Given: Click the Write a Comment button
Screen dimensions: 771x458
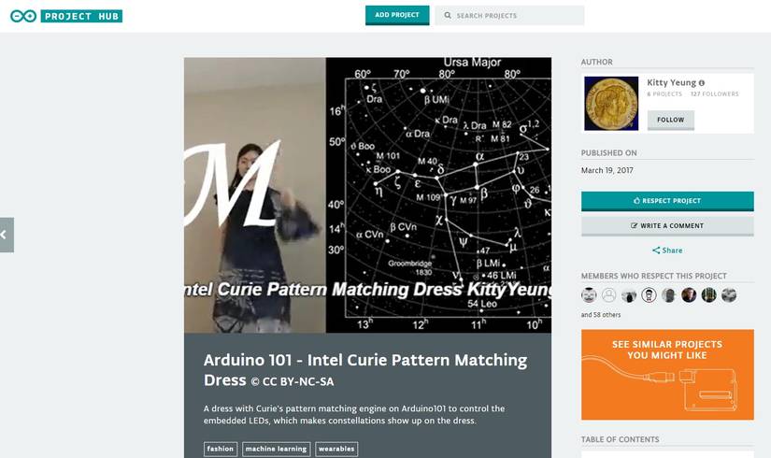Looking at the screenshot, I should 667,226.
